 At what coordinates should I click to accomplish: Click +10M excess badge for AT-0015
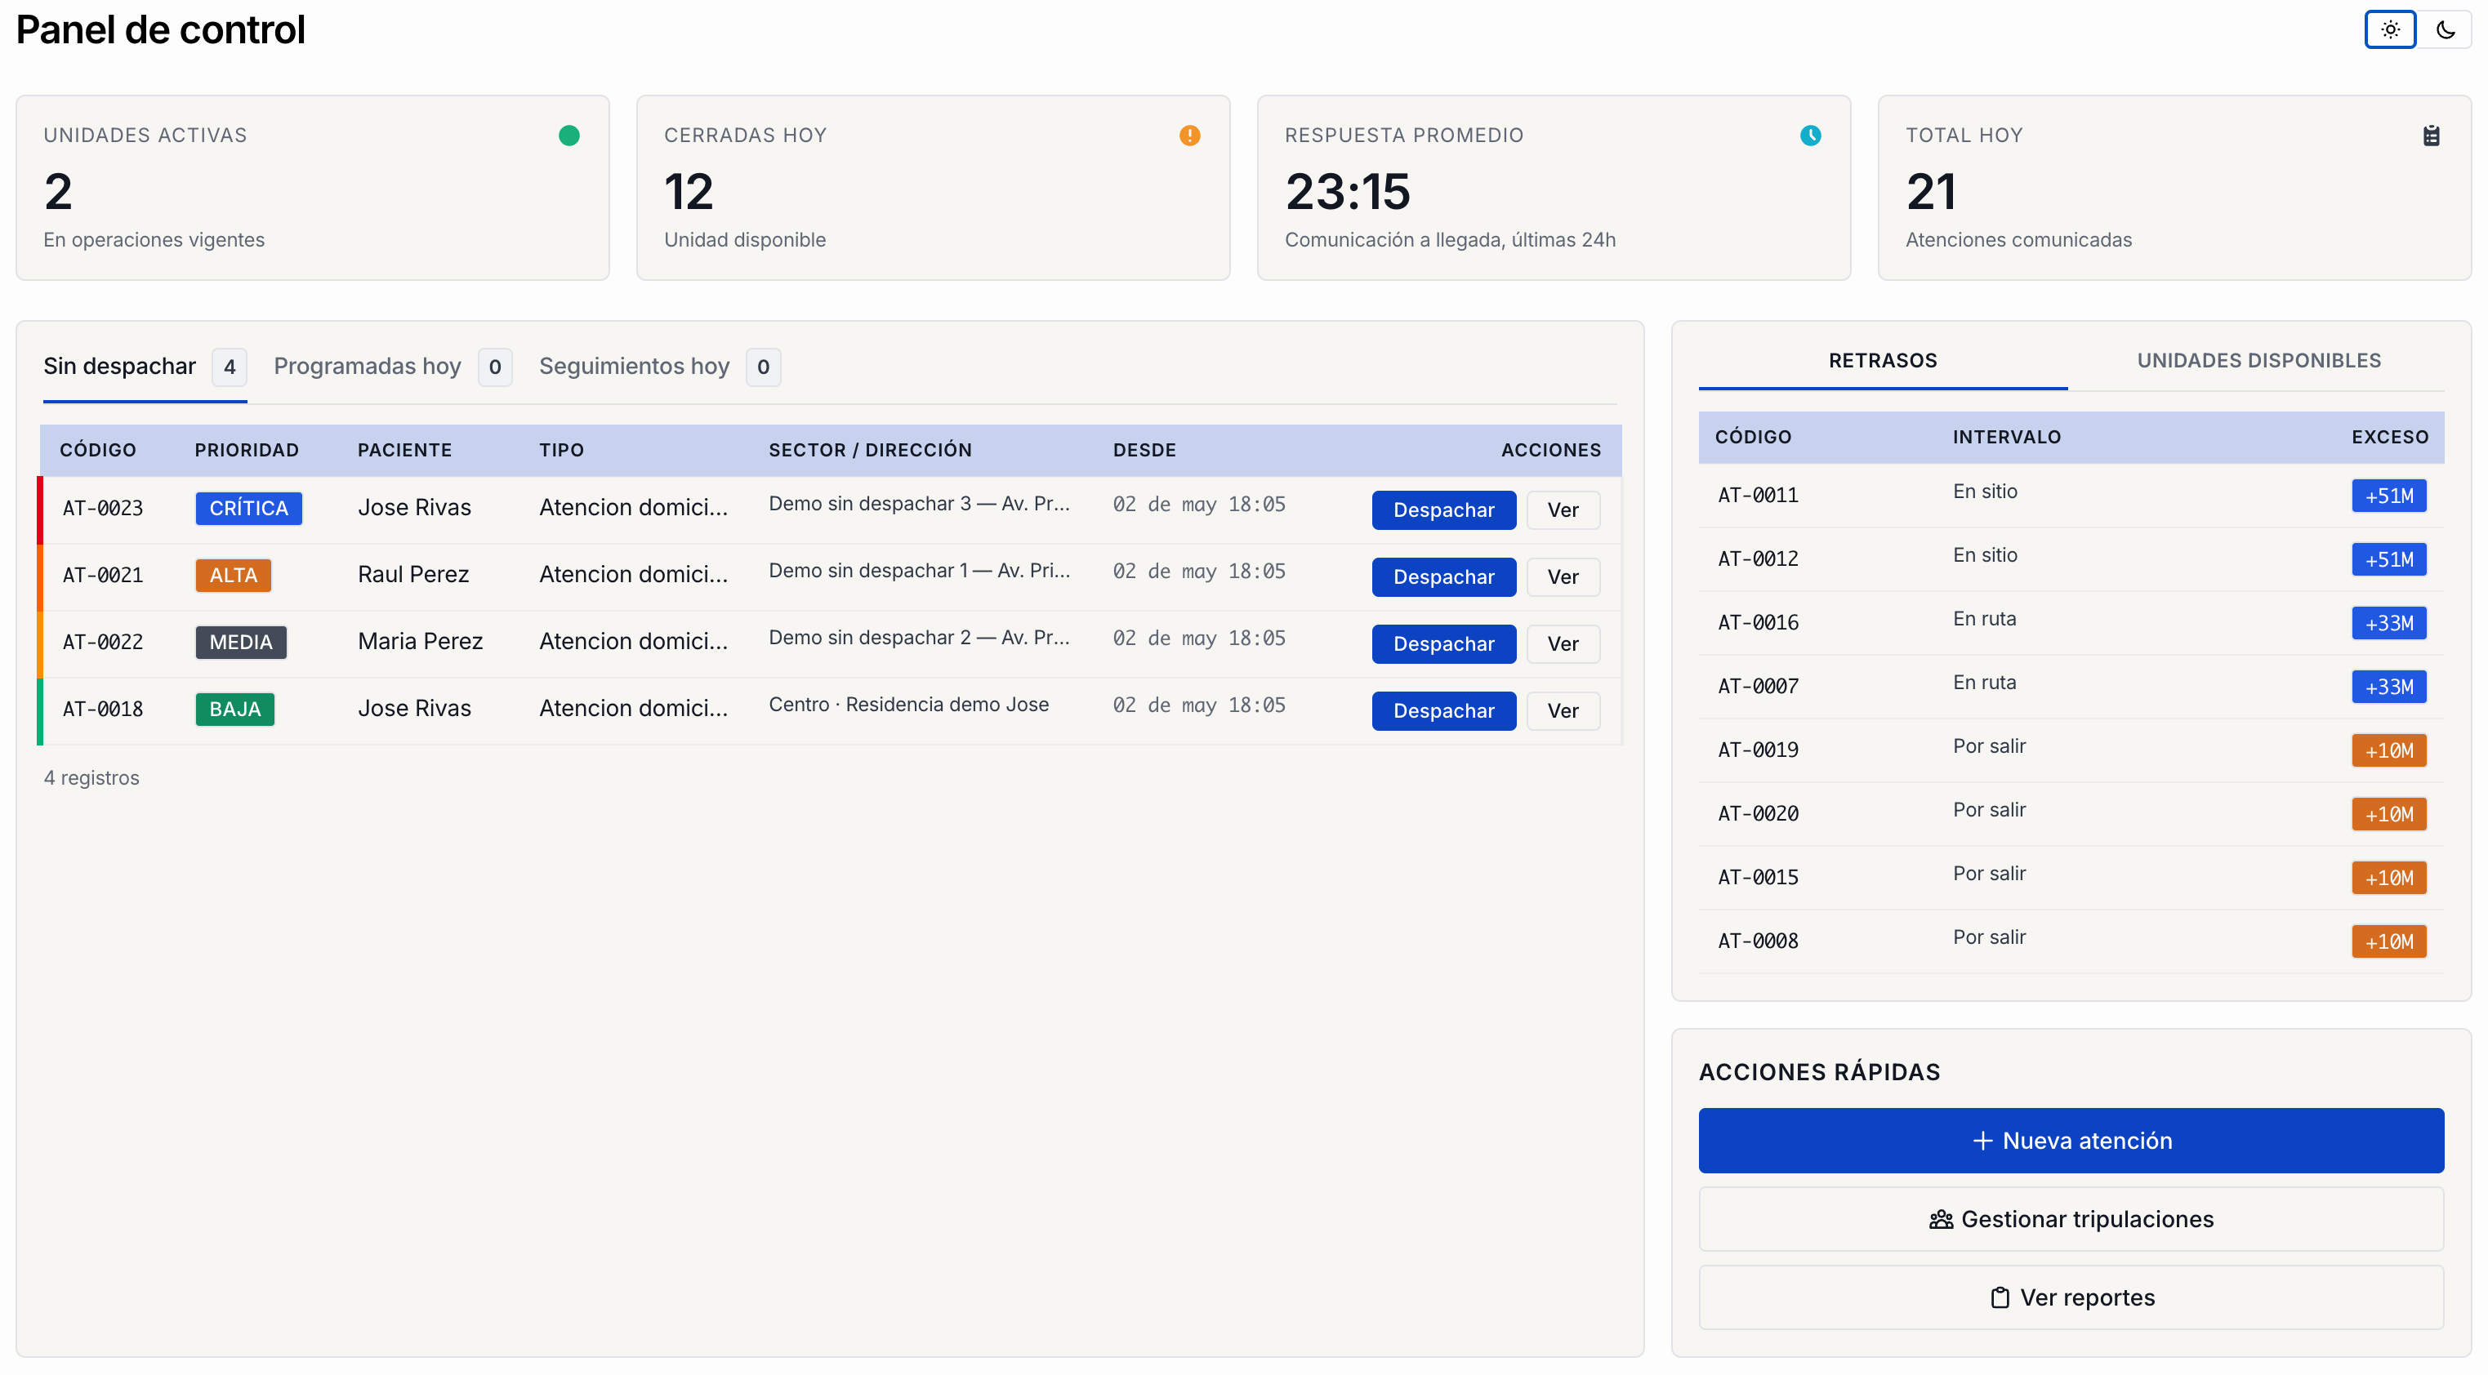click(x=2388, y=879)
